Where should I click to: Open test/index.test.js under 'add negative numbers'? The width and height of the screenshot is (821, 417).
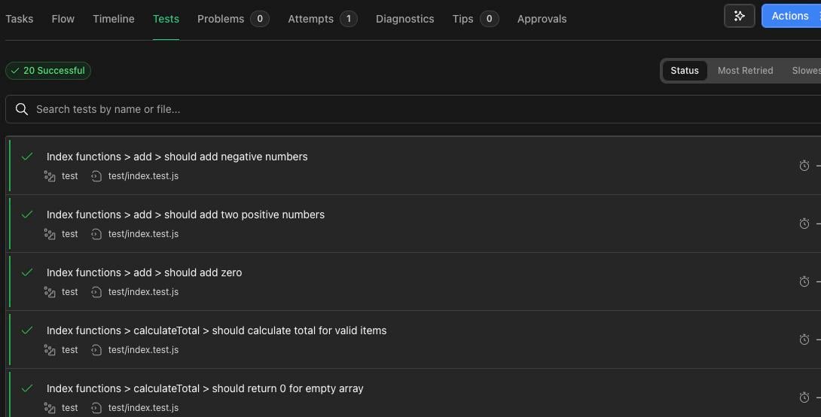143,176
